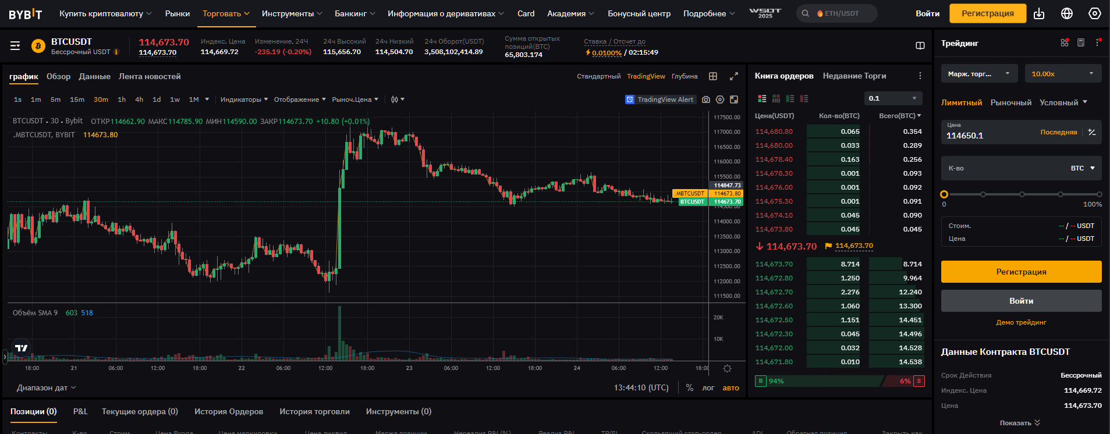Click the Bitcoin coin icon beside BTCUSDT
Viewport: 1110px width, 434px height.
tap(38, 46)
